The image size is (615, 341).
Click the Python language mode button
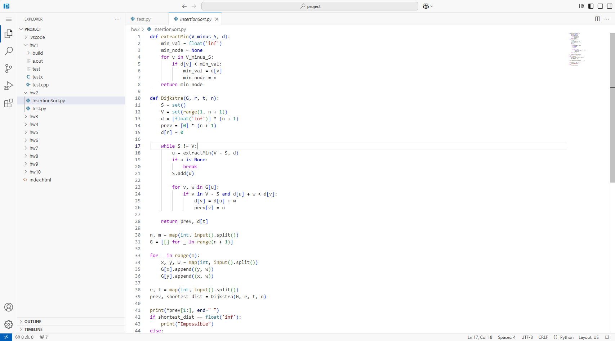click(x=566, y=337)
